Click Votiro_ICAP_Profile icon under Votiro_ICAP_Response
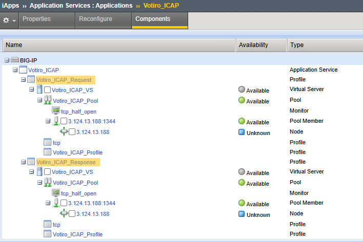Image resolution: width=363 pixels, height=242 pixels. 48,234
